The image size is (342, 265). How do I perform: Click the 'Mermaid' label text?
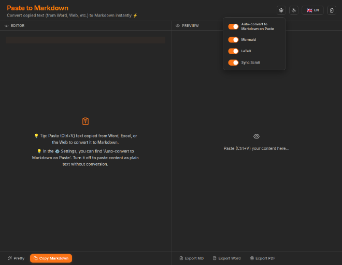[x=248, y=40]
